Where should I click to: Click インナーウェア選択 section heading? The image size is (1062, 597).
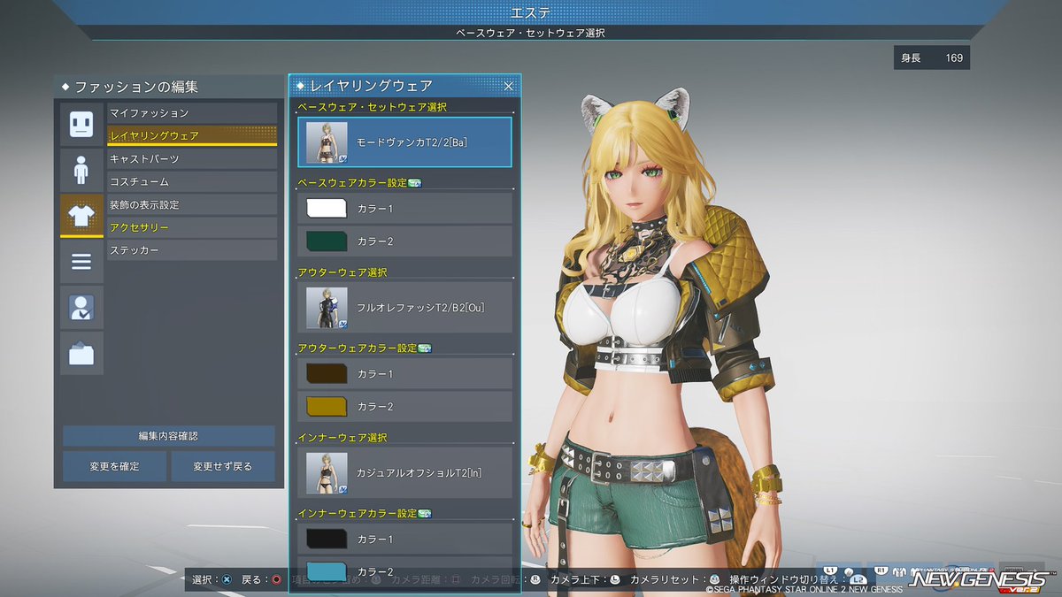[x=342, y=438]
